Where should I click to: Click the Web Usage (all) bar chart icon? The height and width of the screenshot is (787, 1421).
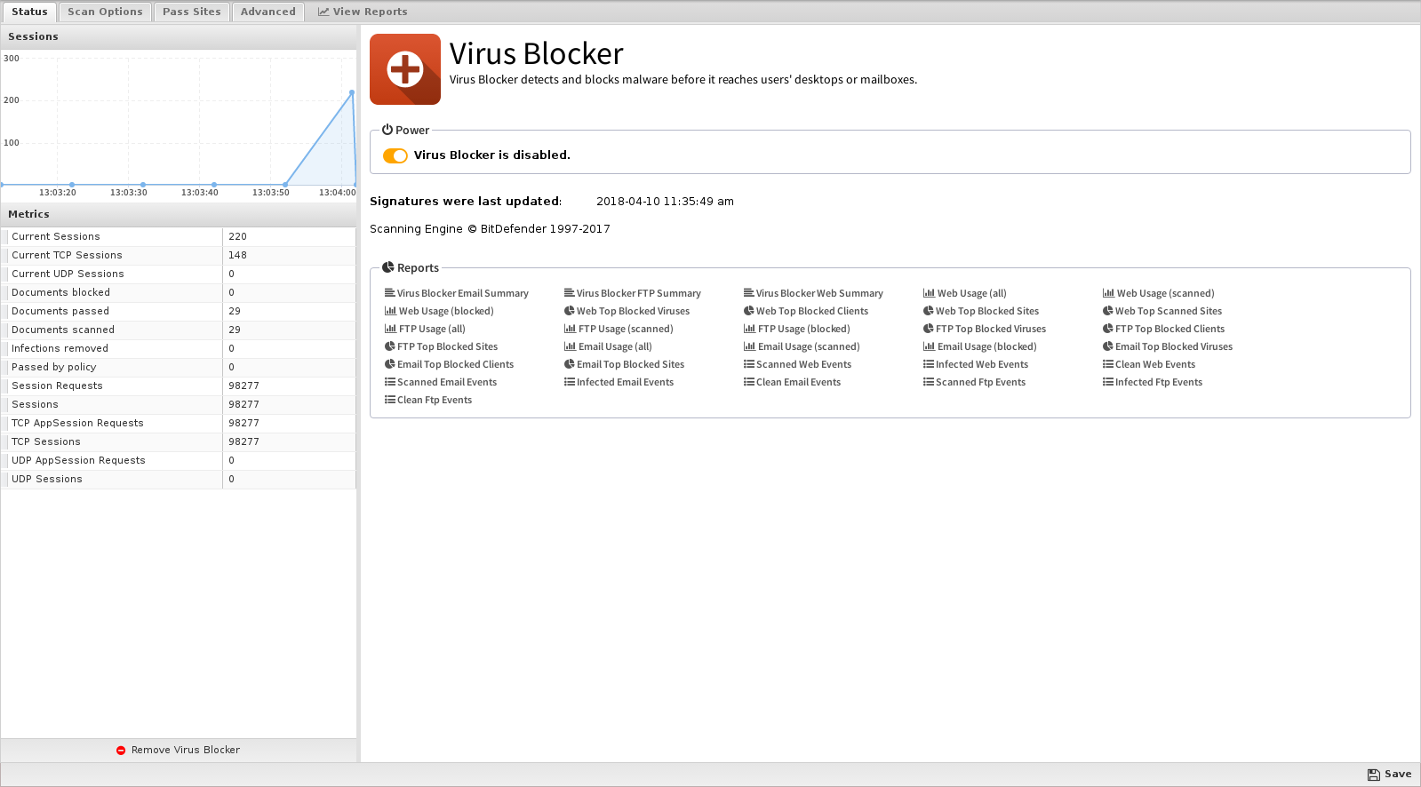(x=929, y=293)
